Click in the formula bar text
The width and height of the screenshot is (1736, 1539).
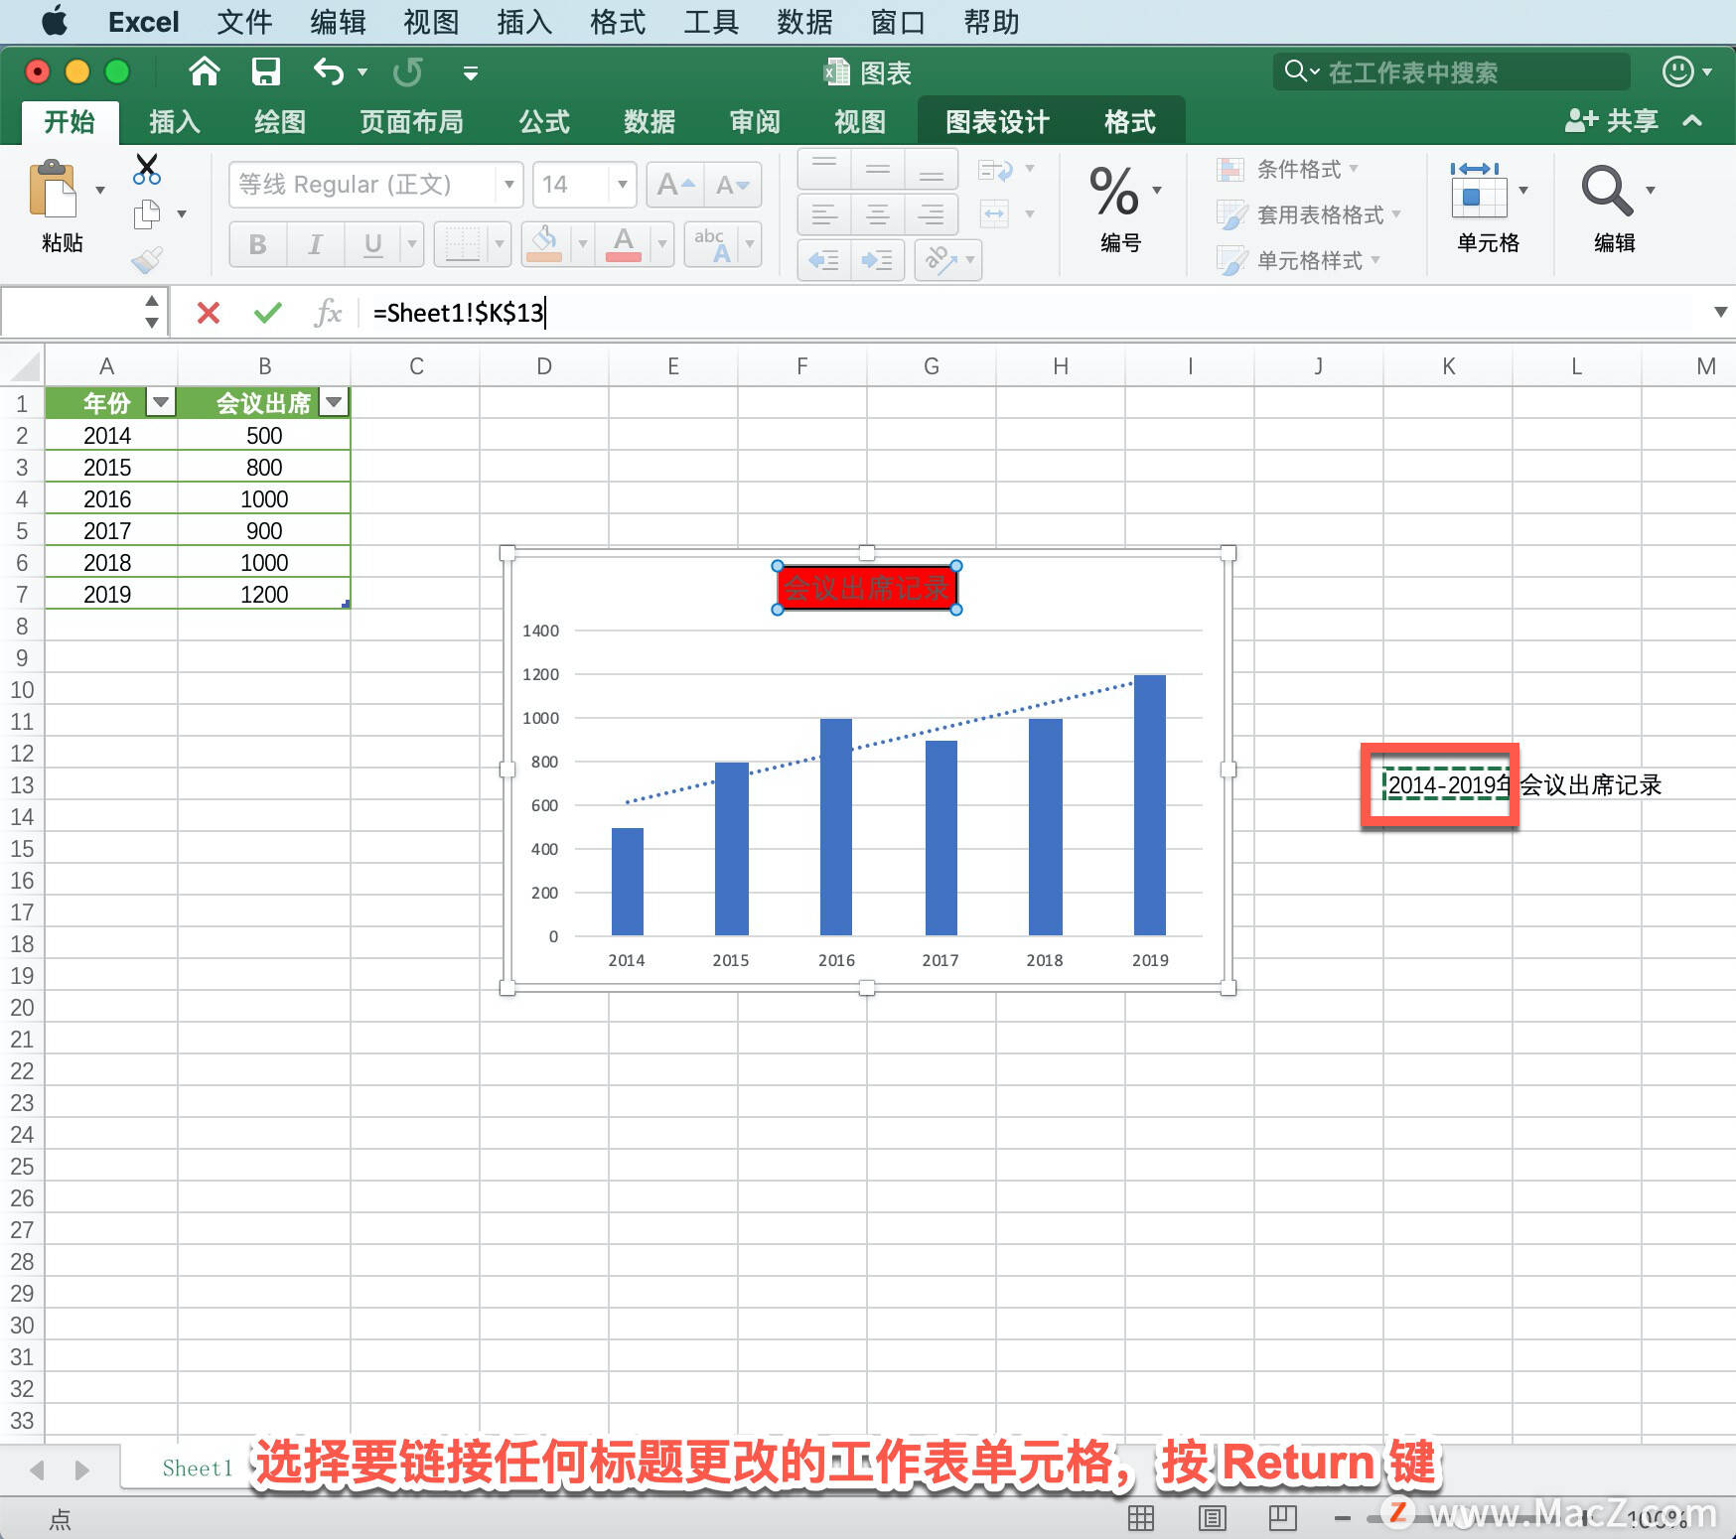pyautogui.click(x=458, y=314)
